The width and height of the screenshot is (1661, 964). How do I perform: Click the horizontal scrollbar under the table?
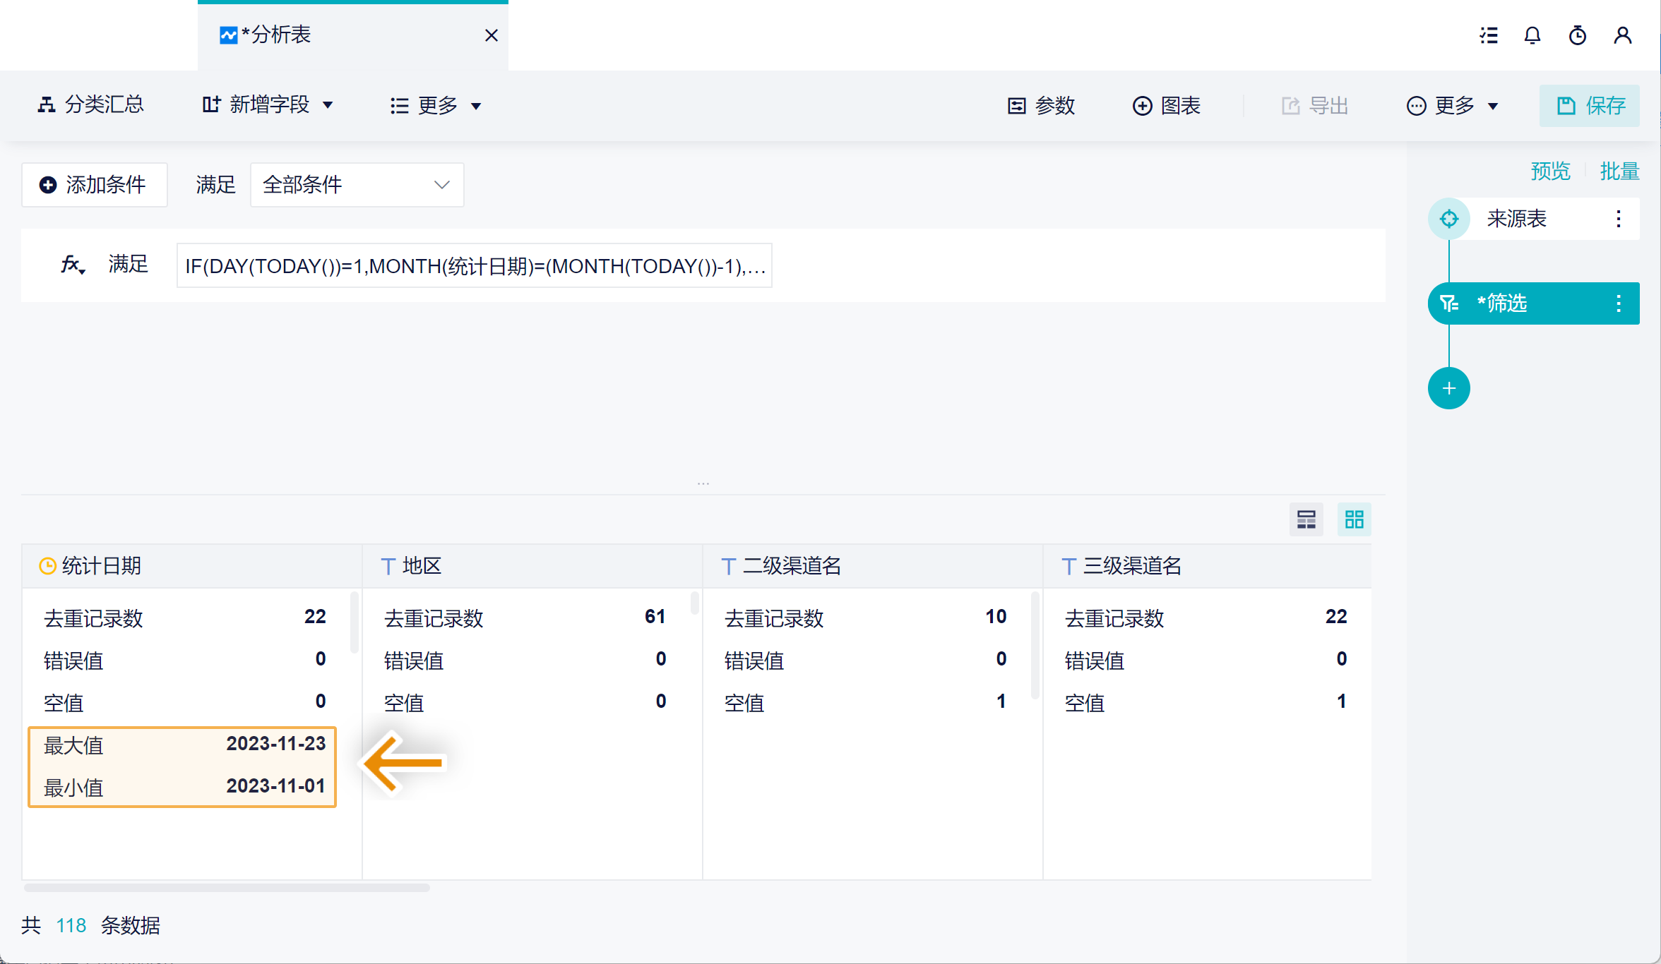pos(226,888)
